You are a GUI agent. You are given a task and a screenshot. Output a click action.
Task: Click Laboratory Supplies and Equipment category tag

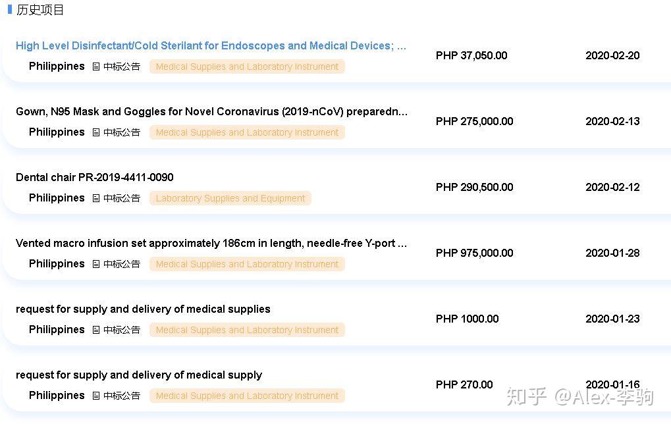click(230, 198)
